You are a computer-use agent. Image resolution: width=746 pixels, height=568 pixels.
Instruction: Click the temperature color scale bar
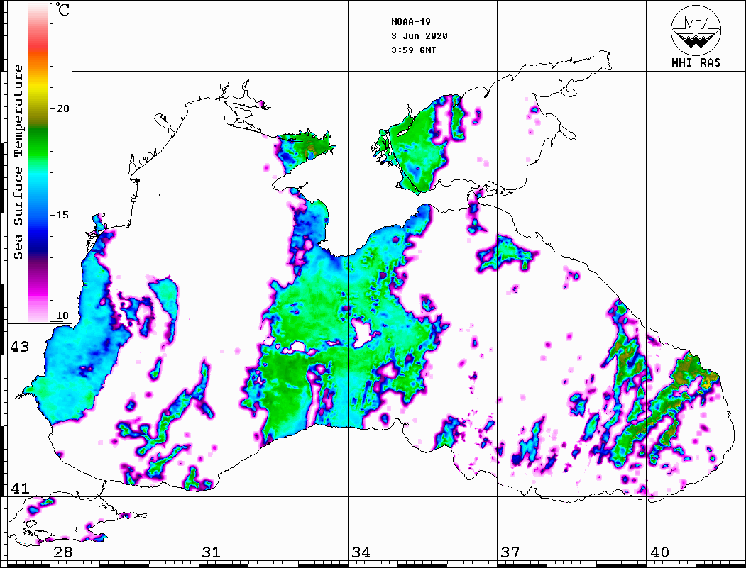[x=38, y=162]
